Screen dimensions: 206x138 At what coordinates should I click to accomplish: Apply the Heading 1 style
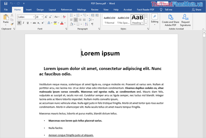pos(137,20)
